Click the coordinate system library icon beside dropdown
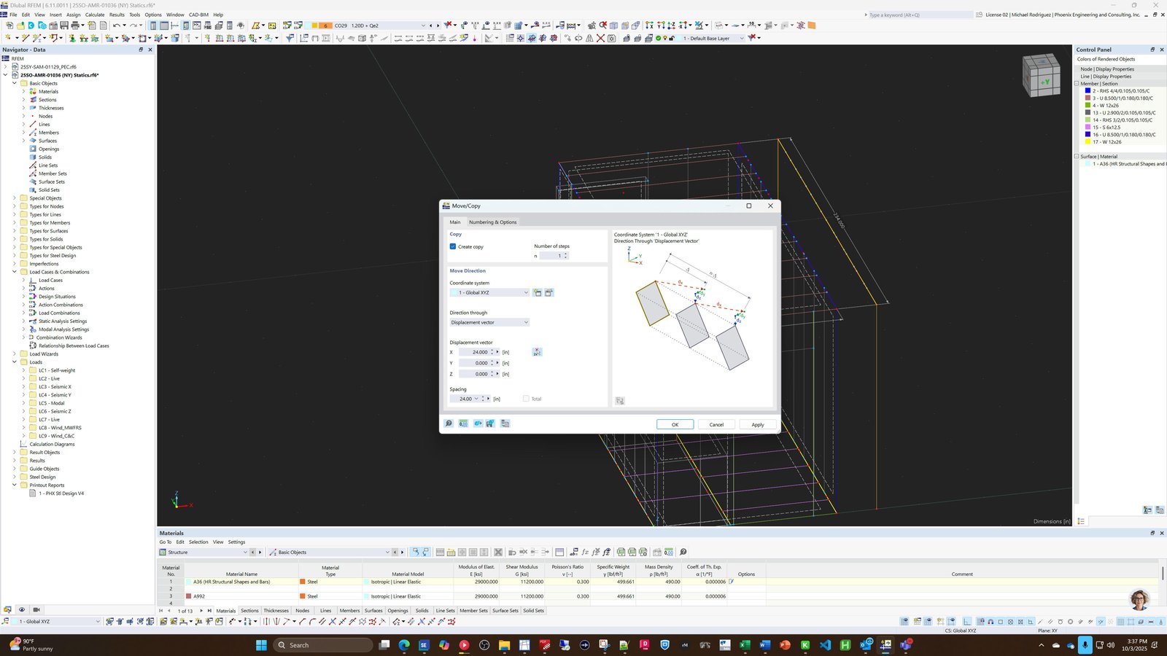Screen dimensions: 1167x656 (549, 292)
